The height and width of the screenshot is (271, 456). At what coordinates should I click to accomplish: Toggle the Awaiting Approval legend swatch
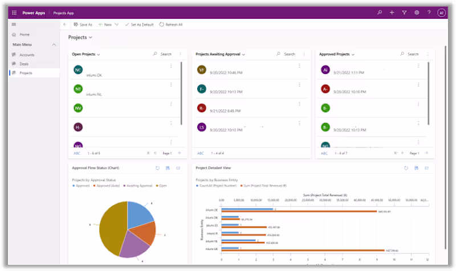tap(124, 186)
